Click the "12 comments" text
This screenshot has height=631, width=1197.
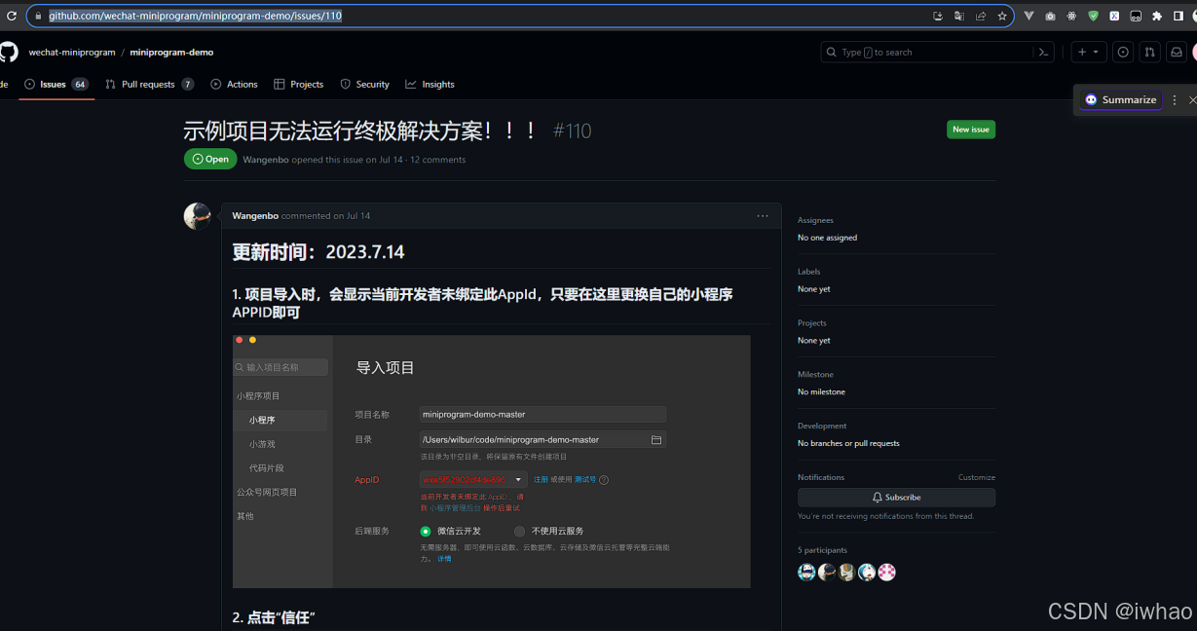tap(438, 160)
